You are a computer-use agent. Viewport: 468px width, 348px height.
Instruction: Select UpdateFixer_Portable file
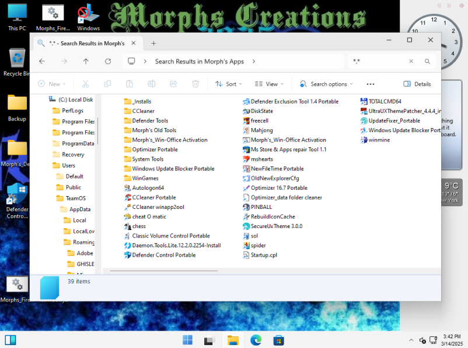pos(390,120)
